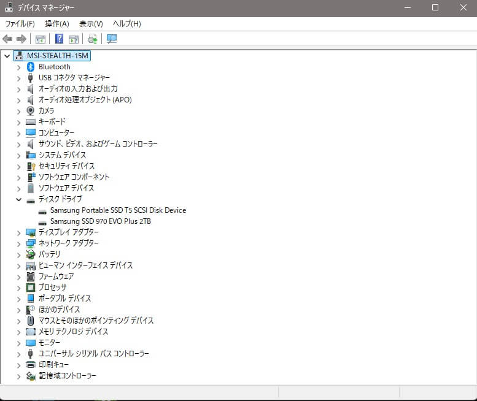Click the camera (カメラ) device icon
Image resolution: width=477 pixels, height=401 pixels.
click(31, 111)
